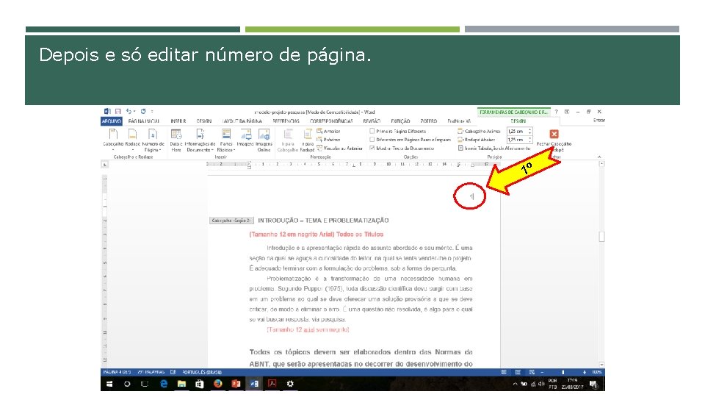
Task: Click the tab selector at ruler corner
Action: (x=105, y=165)
